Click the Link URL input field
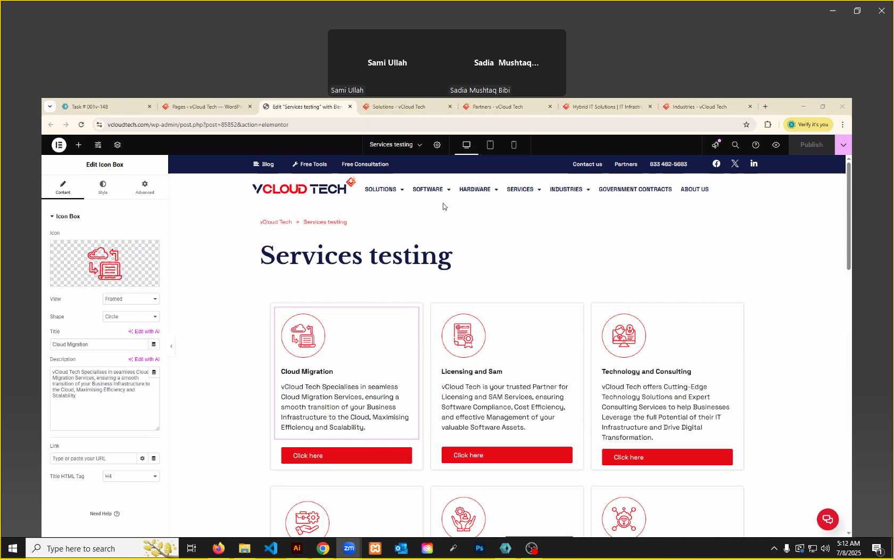The height and width of the screenshot is (559, 894). 93,458
